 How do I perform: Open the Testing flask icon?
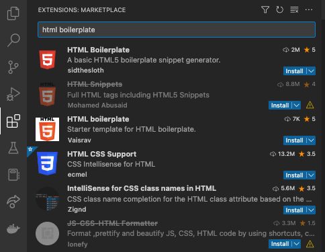13,148
